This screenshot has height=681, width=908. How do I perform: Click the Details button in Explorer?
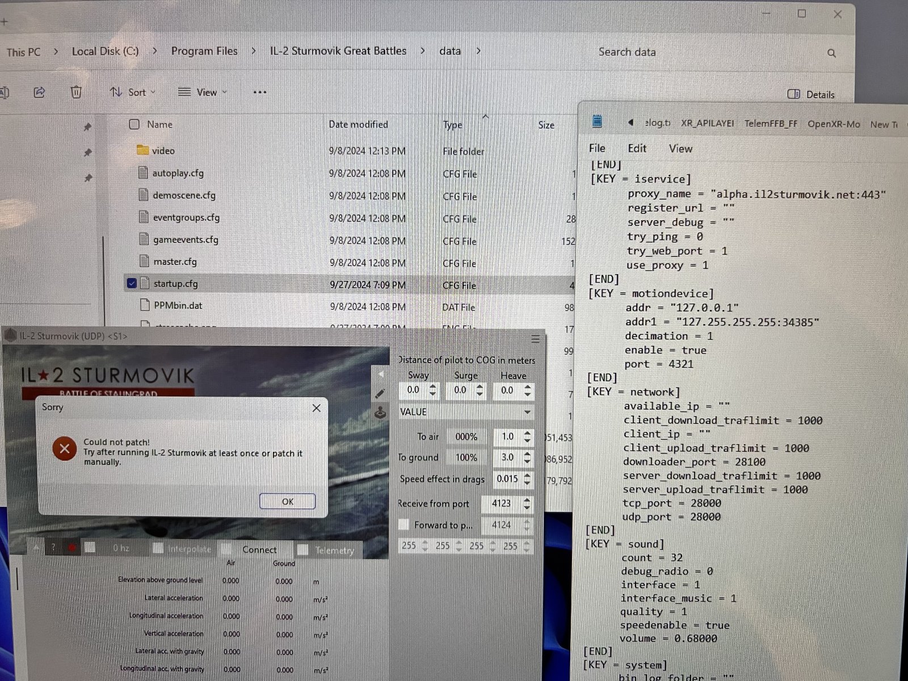coord(812,94)
